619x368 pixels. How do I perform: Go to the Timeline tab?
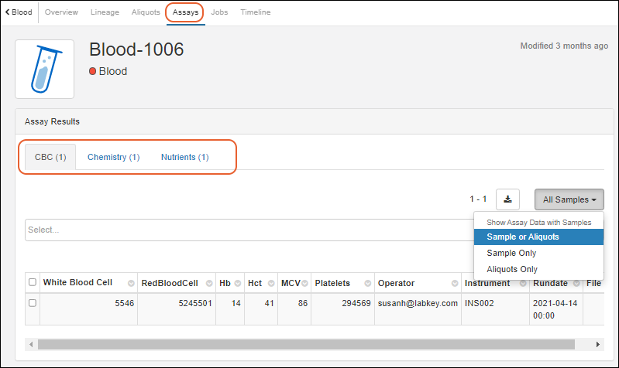pos(255,12)
